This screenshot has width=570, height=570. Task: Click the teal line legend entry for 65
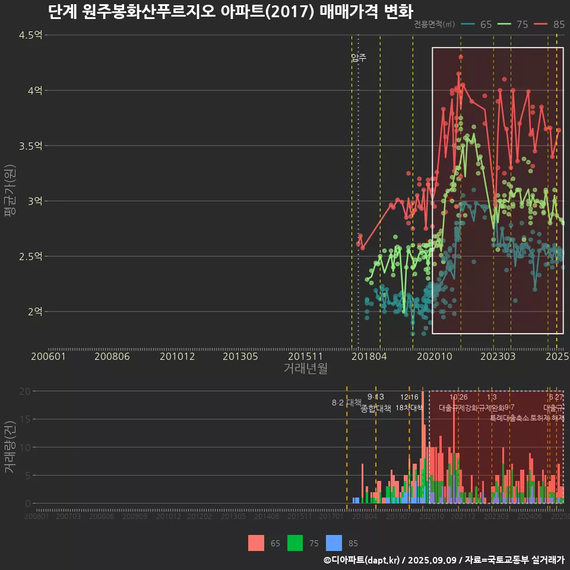point(476,24)
